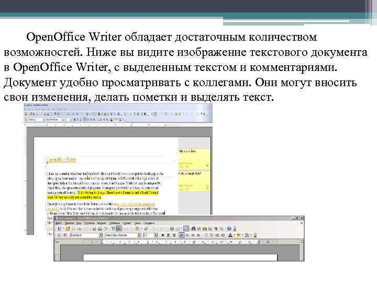Toggle Underline (Ч) in front window
The image size is (377, 282).
coord(174,235)
